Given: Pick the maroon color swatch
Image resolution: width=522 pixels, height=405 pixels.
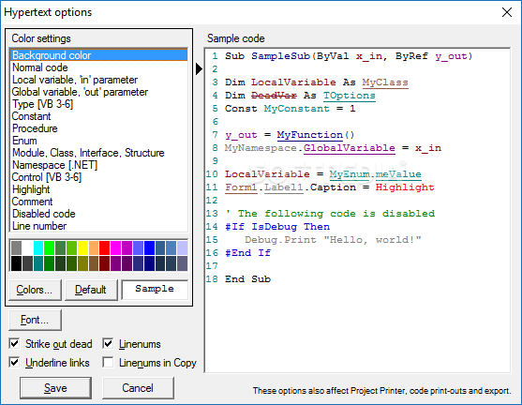Looking at the screenshot, I should click(x=105, y=263).
